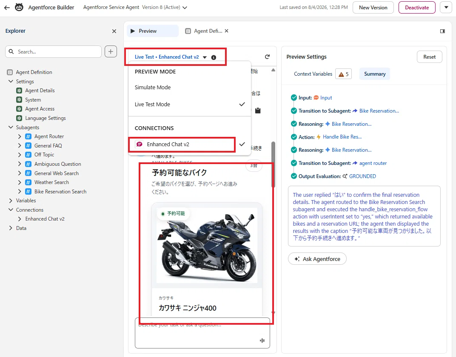456x357 pixels.
Task: Click the 予約可能 status badge on the bike card
Action: click(x=173, y=213)
